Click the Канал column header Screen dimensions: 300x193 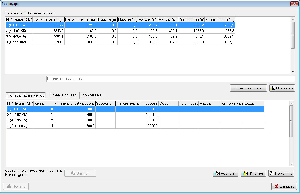(x=44, y=103)
